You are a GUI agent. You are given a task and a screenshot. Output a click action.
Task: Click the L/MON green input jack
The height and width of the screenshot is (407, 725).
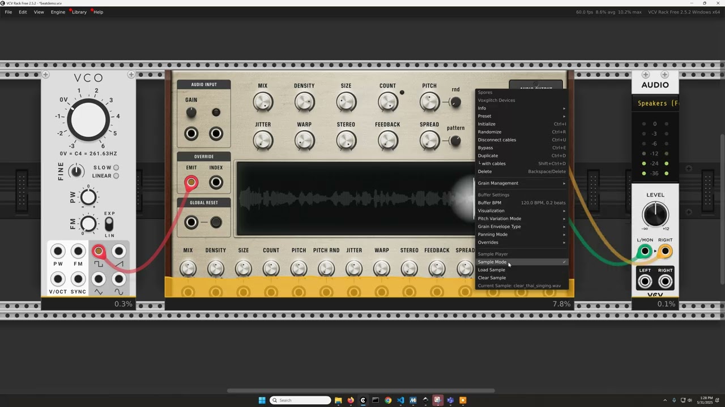pos(645,252)
